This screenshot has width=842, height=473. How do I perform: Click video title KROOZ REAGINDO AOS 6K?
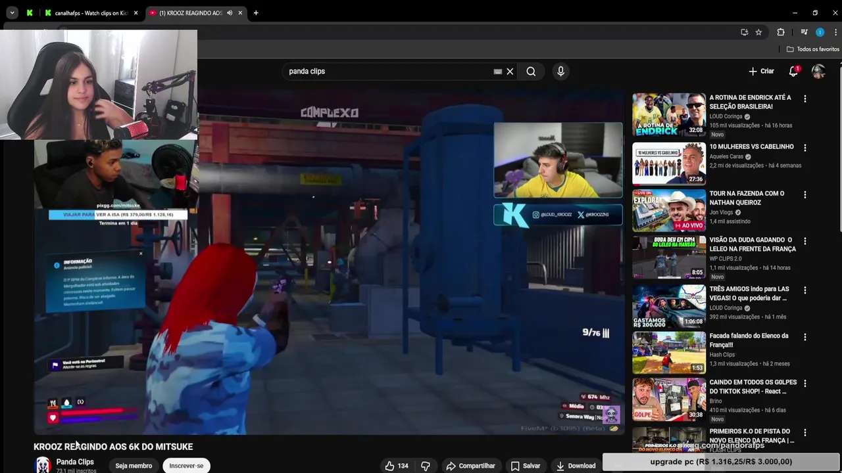[113, 447]
